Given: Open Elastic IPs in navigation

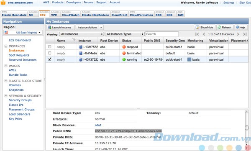Looking at the screenshot, I should [16, 105].
